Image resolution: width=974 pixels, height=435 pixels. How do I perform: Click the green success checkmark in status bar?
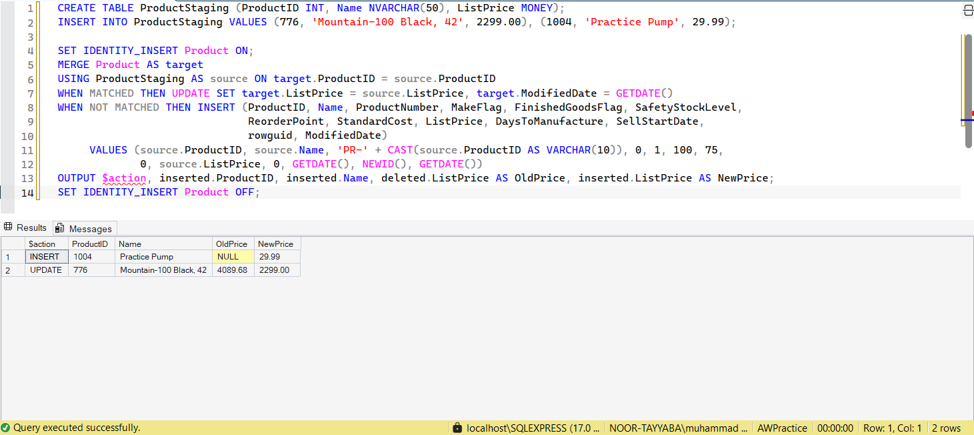pyautogui.click(x=5, y=428)
